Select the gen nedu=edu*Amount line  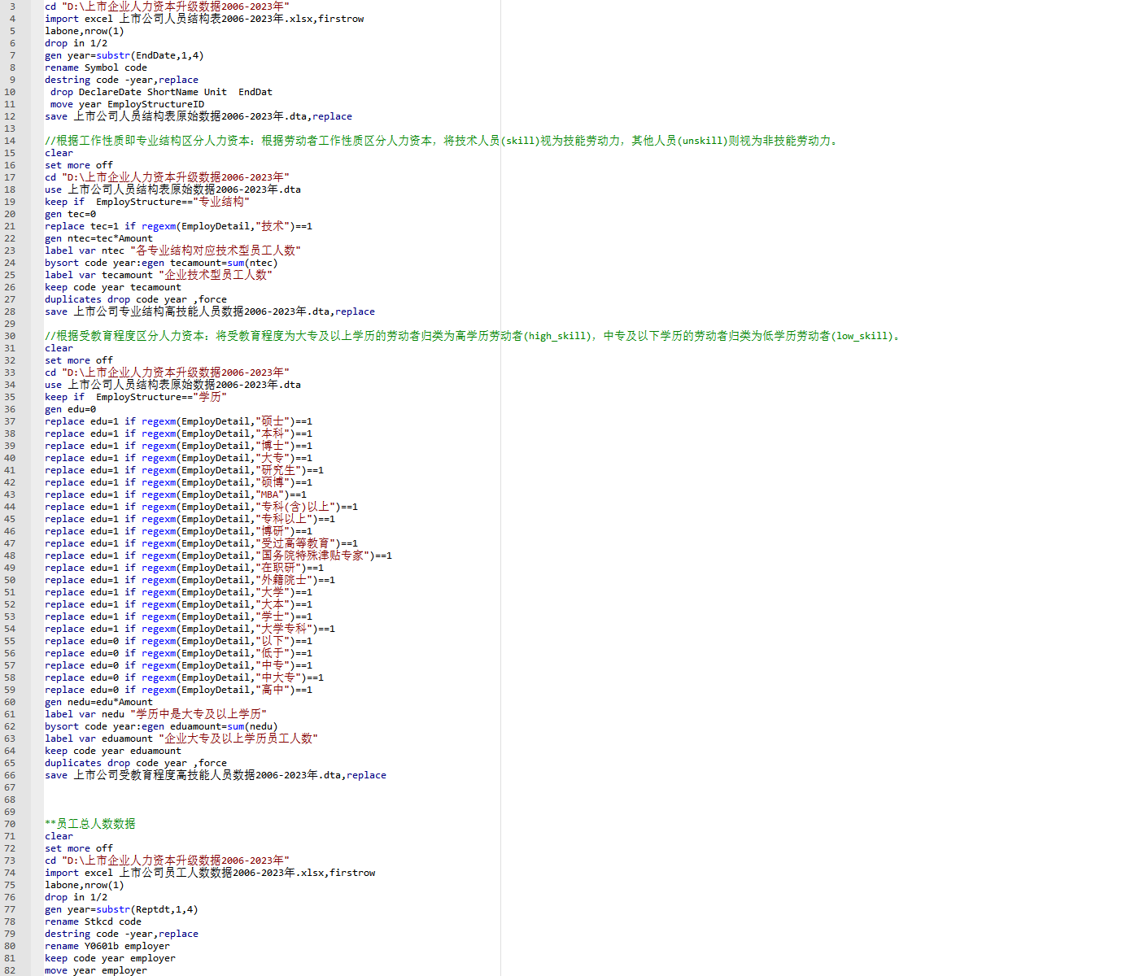(x=98, y=702)
